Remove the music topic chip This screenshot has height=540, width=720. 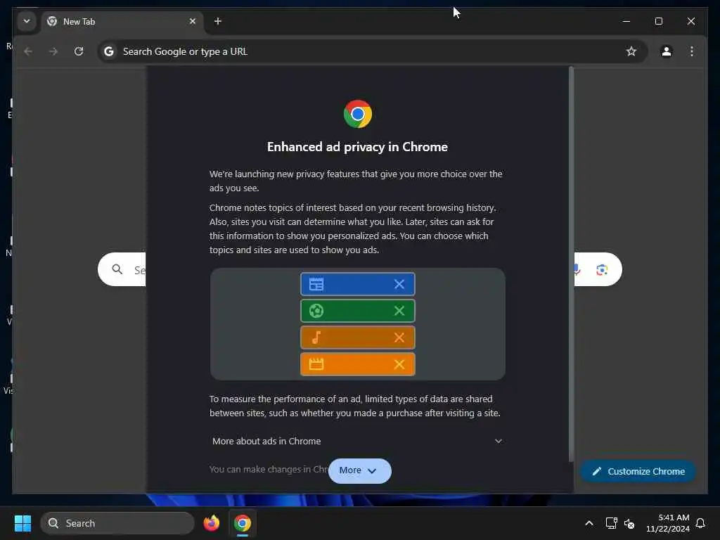pyautogui.click(x=399, y=337)
